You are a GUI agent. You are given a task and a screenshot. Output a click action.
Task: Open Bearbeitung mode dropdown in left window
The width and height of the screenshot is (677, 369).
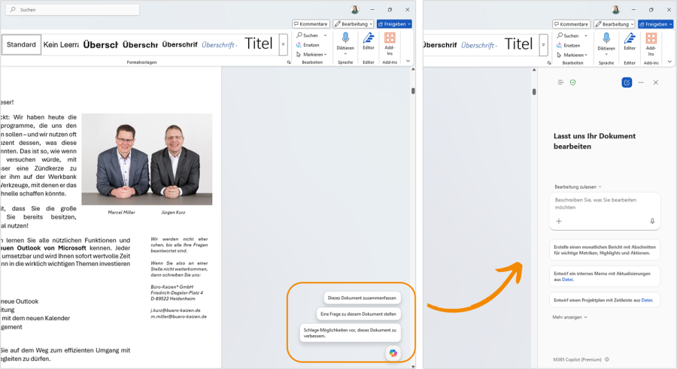[x=354, y=24]
